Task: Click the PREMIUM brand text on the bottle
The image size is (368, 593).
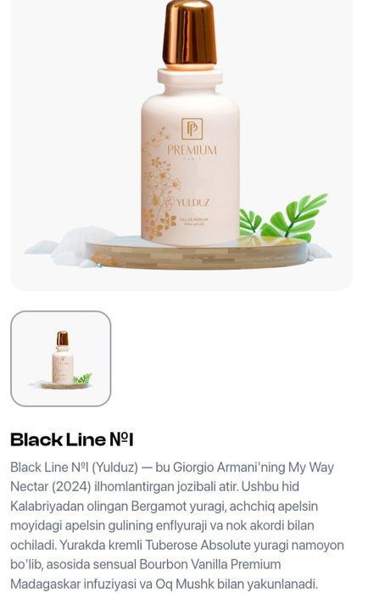Action: click(192, 150)
